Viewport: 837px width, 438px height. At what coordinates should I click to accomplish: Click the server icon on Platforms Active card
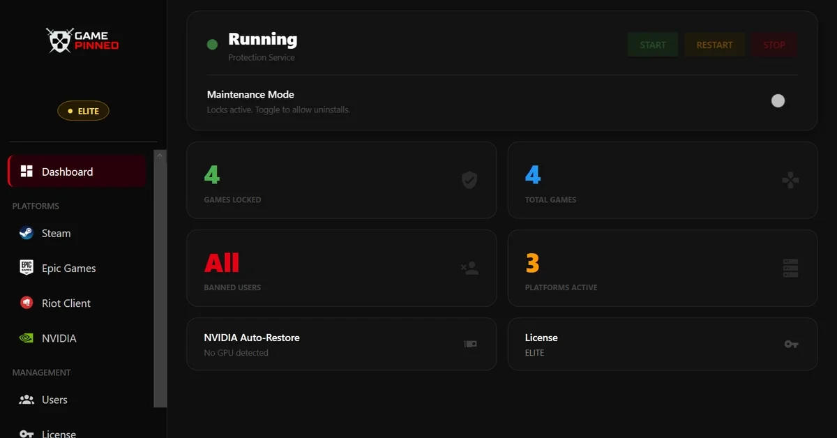click(x=790, y=268)
